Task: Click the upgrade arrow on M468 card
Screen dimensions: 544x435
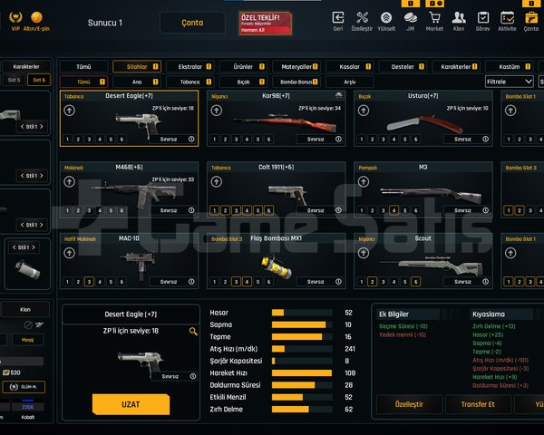Action: pyautogui.click(x=70, y=182)
